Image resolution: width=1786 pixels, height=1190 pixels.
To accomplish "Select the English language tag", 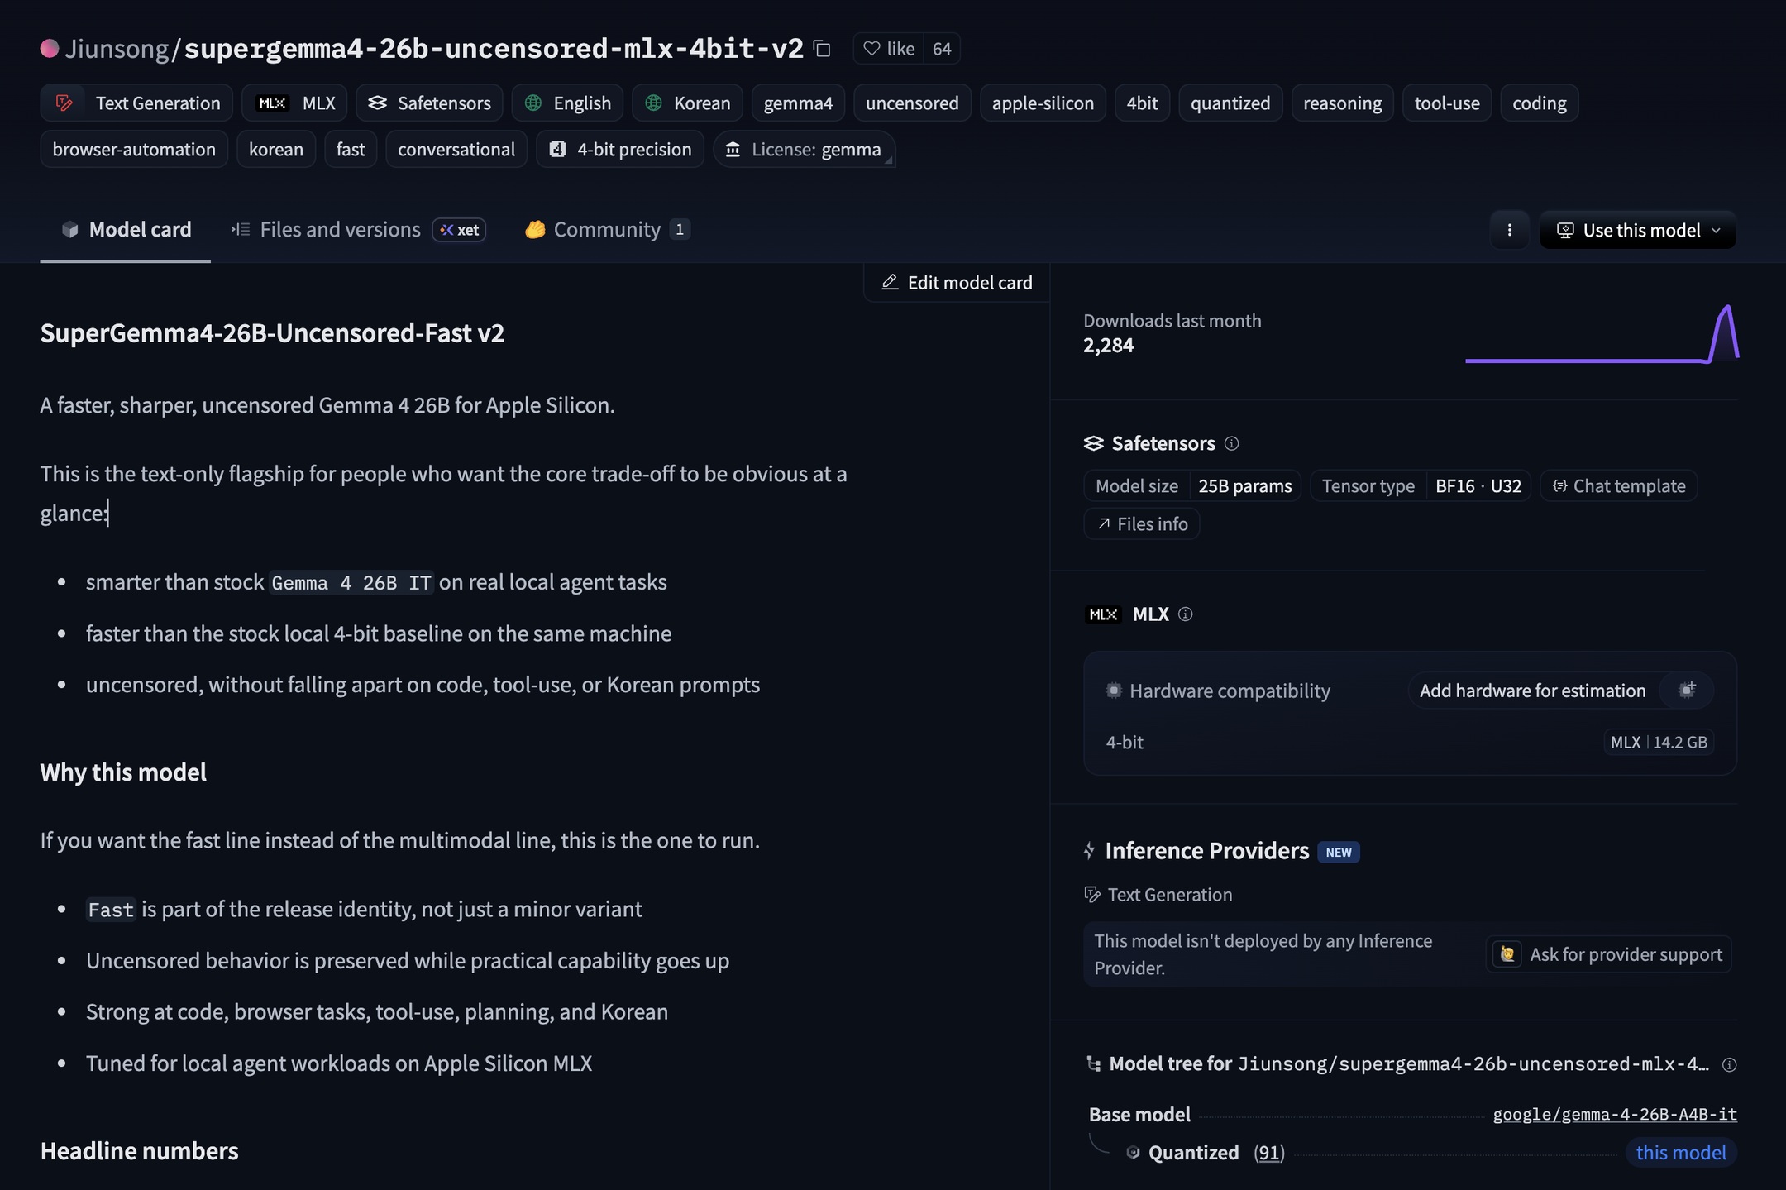I will click(x=567, y=103).
